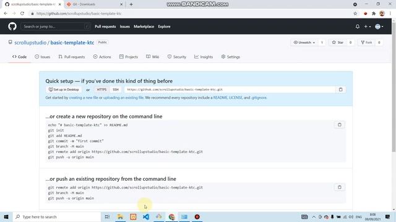Open the Windows notification center
Viewport: 396px width, 222px height.
(x=387, y=216)
